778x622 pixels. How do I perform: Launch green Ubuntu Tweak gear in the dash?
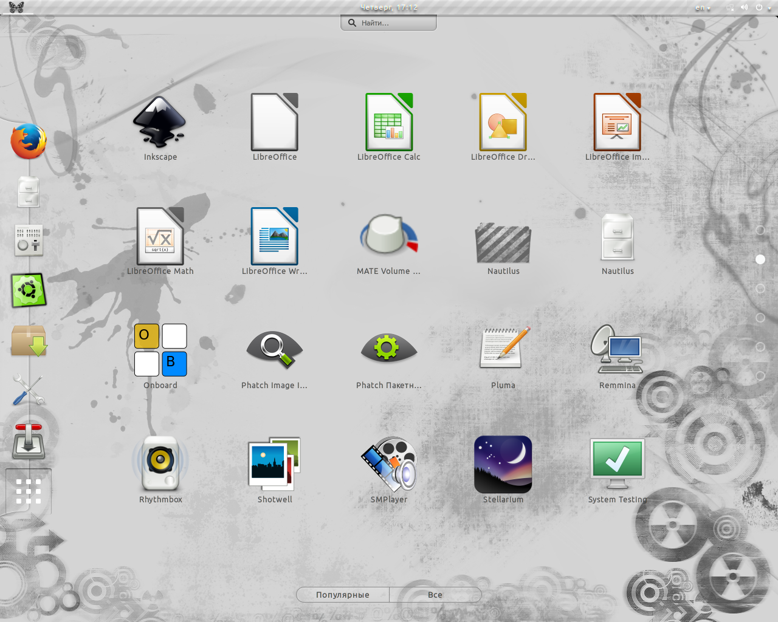[x=29, y=290]
